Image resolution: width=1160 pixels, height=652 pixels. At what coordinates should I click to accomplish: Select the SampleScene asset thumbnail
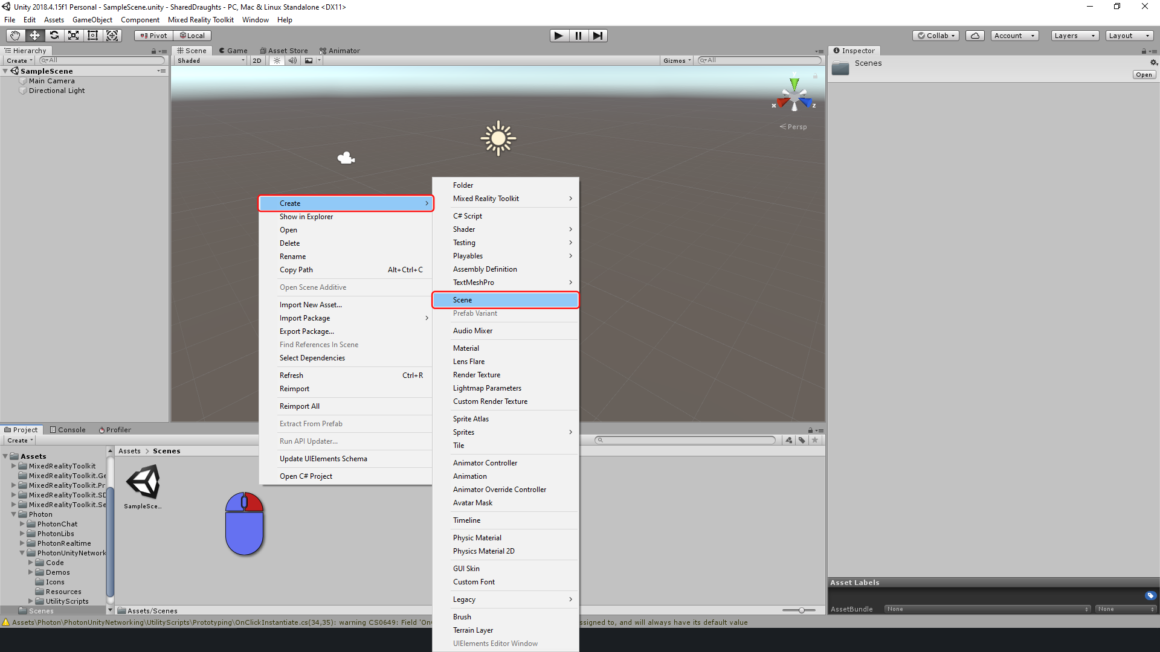[x=143, y=482]
